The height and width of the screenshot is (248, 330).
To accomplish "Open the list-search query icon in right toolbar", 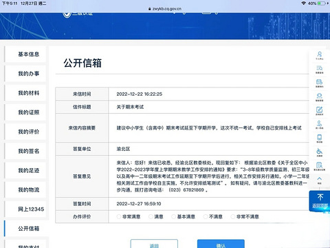I will [x=320, y=70].
